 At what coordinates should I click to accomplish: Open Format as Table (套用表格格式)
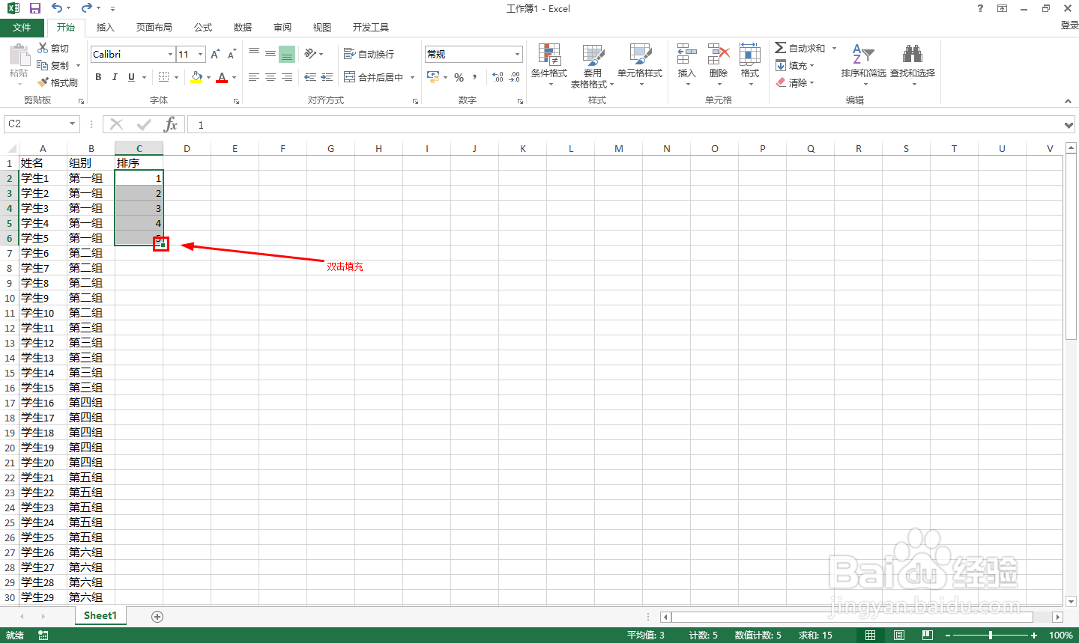(x=593, y=65)
